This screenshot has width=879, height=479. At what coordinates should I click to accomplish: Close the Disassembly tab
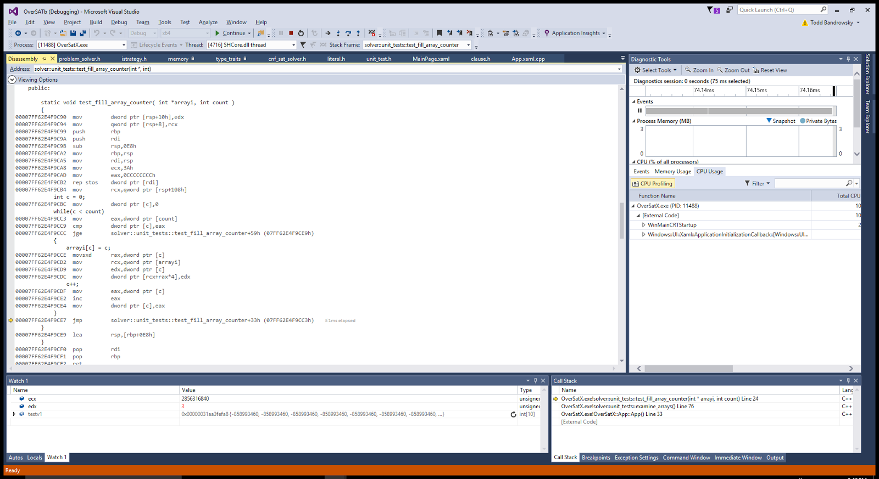point(53,59)
